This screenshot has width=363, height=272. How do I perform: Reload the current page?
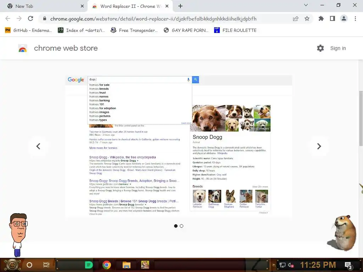pyautogui.click(x=30, y=18)
